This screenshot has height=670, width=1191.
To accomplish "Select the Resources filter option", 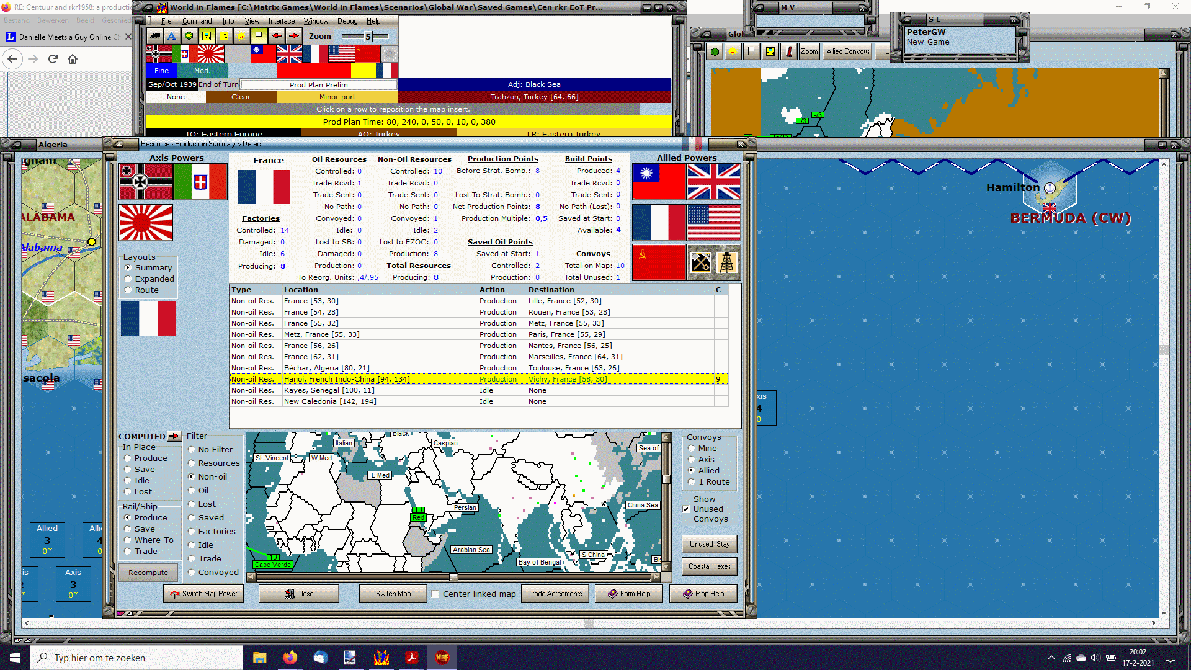I will point(192,463).
